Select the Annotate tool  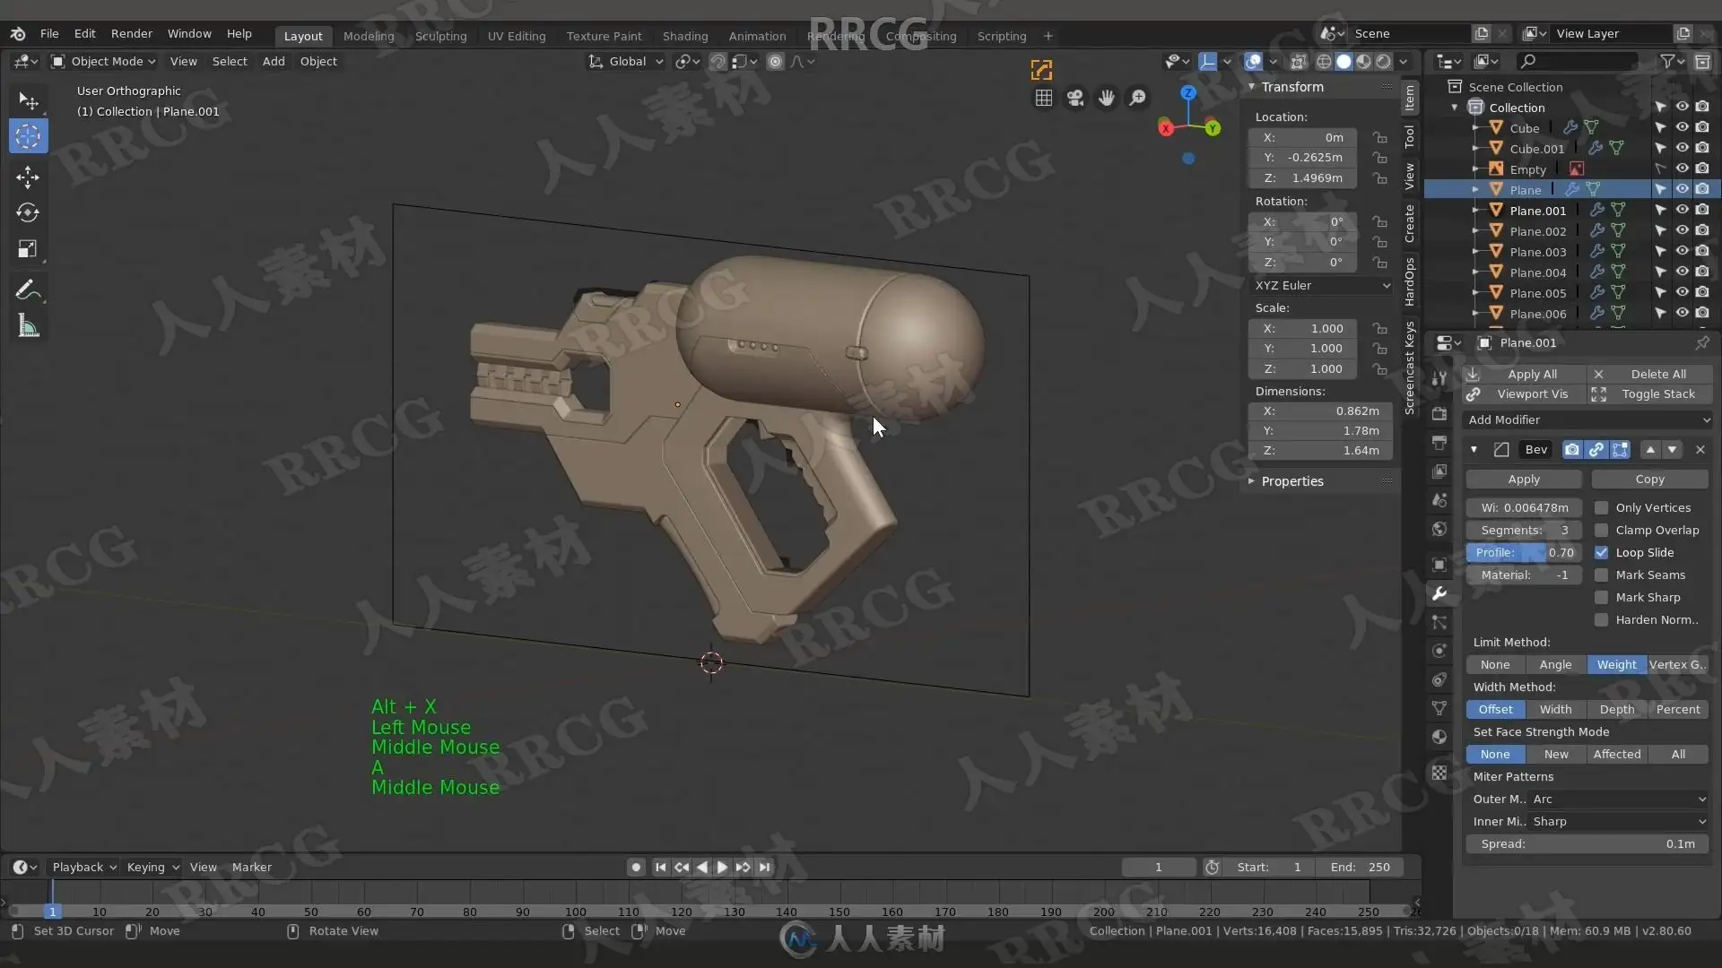pyautogui.click(x=28, y=290)
